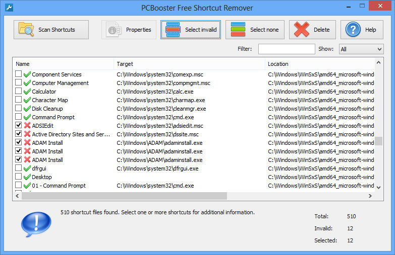This screenshot has width=395, height=255.
Task: Click green checkmark icon beside Desktop
Action: [27, 177]
